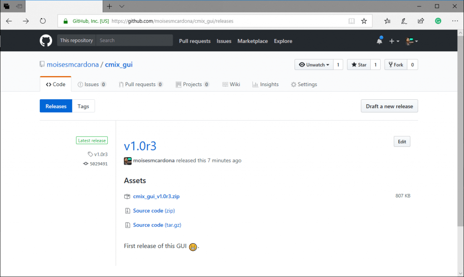
Task: Go back with the browser back arrow
Action: click(9, 21)
